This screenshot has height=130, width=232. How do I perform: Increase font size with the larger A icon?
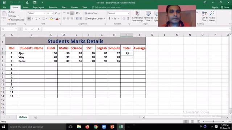point(55,13)
